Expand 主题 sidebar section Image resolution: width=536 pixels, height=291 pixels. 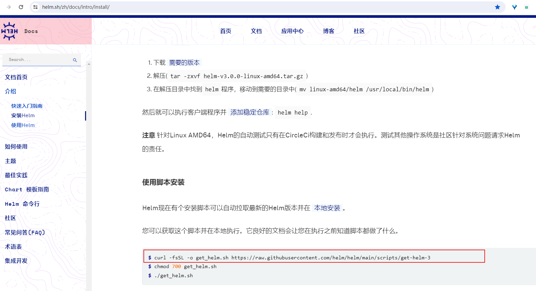(10, 161)
